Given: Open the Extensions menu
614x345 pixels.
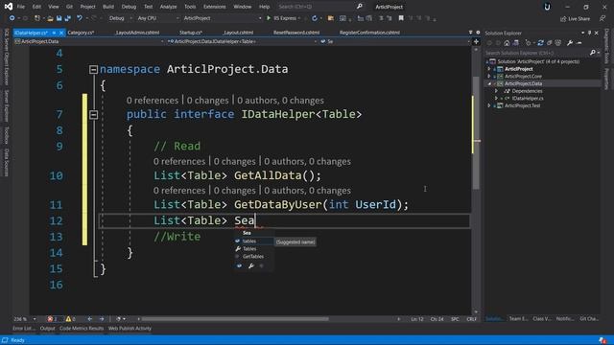Looking at the screenshot, I should (x=215, y=7).
